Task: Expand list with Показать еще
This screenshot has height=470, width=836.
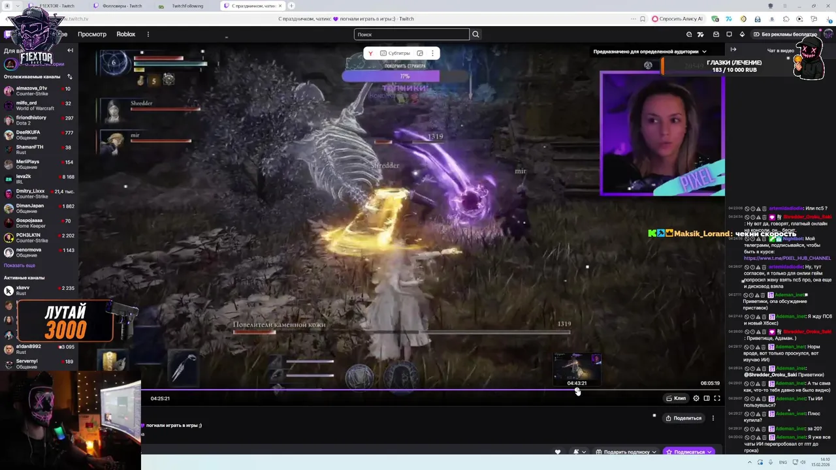Action: (x=20, y=265)
